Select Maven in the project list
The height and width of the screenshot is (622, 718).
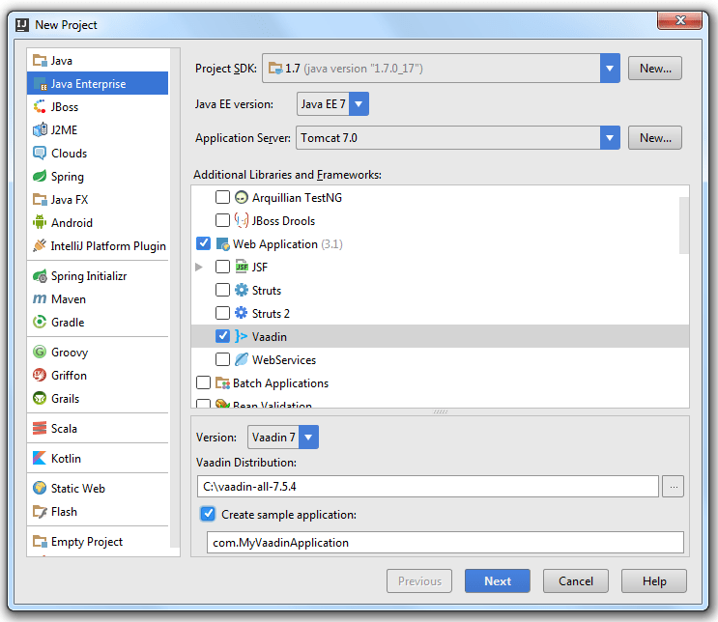tap(68, 299)
